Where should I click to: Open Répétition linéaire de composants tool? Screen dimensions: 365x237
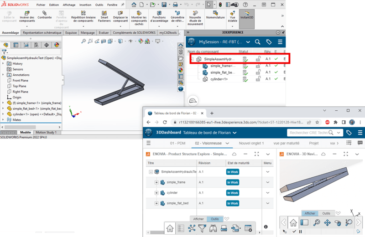tap(83, 16)
